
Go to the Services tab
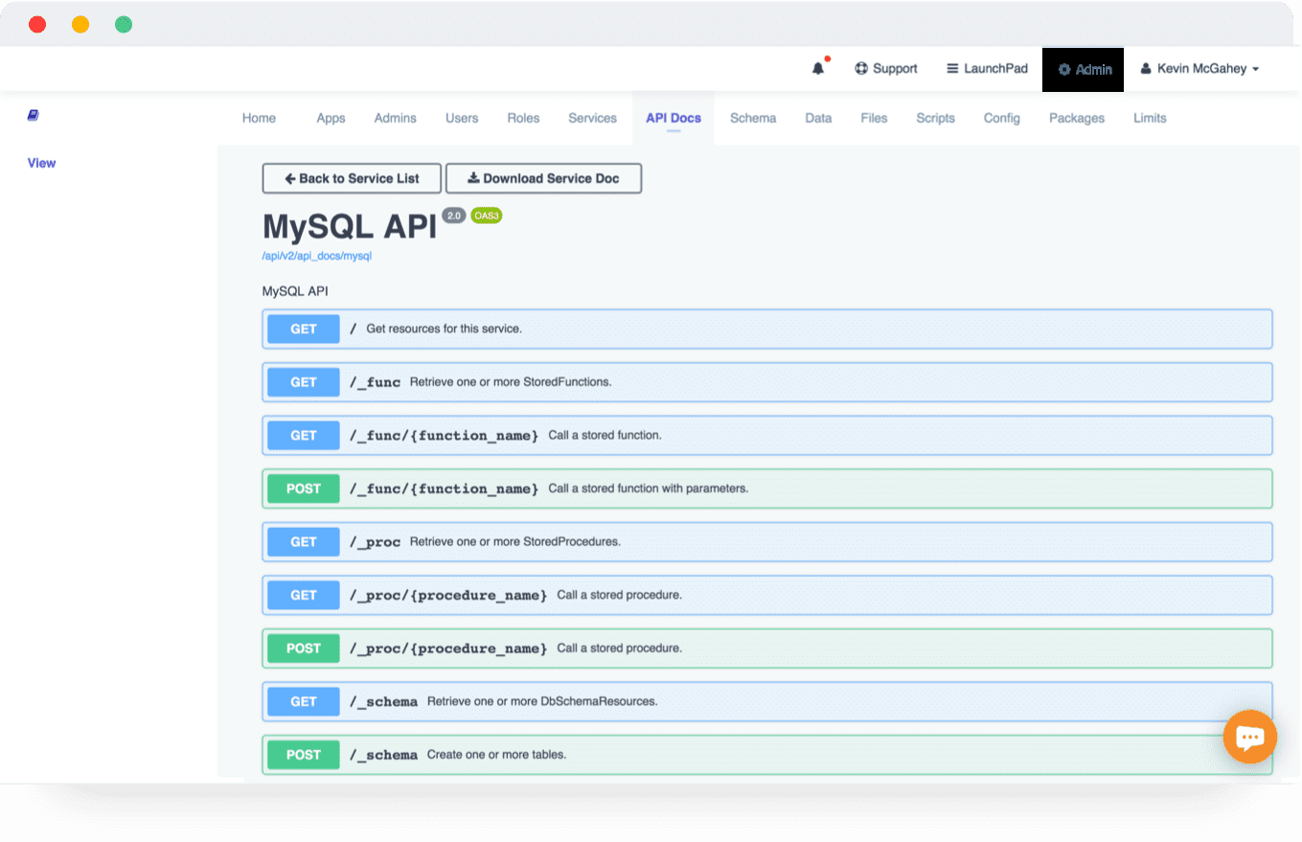point(592,118)
